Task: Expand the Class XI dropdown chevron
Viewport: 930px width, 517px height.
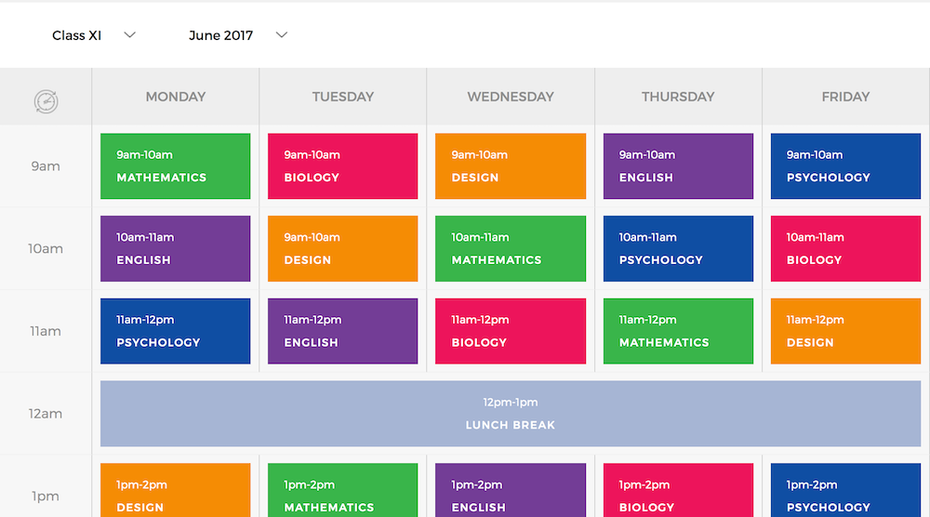Action: click(130, 35)
